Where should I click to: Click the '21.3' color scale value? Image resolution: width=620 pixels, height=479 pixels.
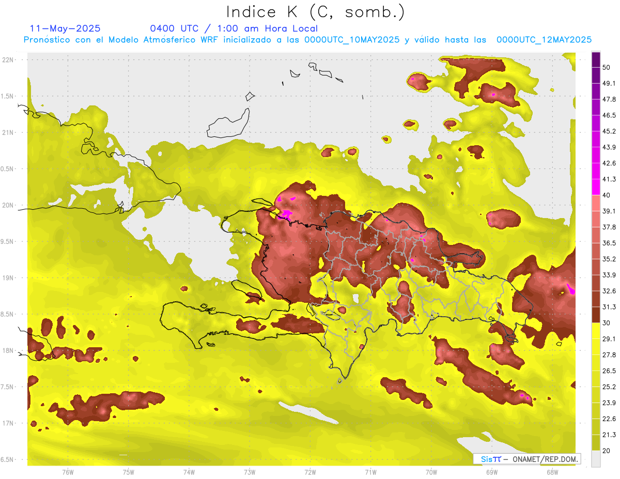pos(609,435)
